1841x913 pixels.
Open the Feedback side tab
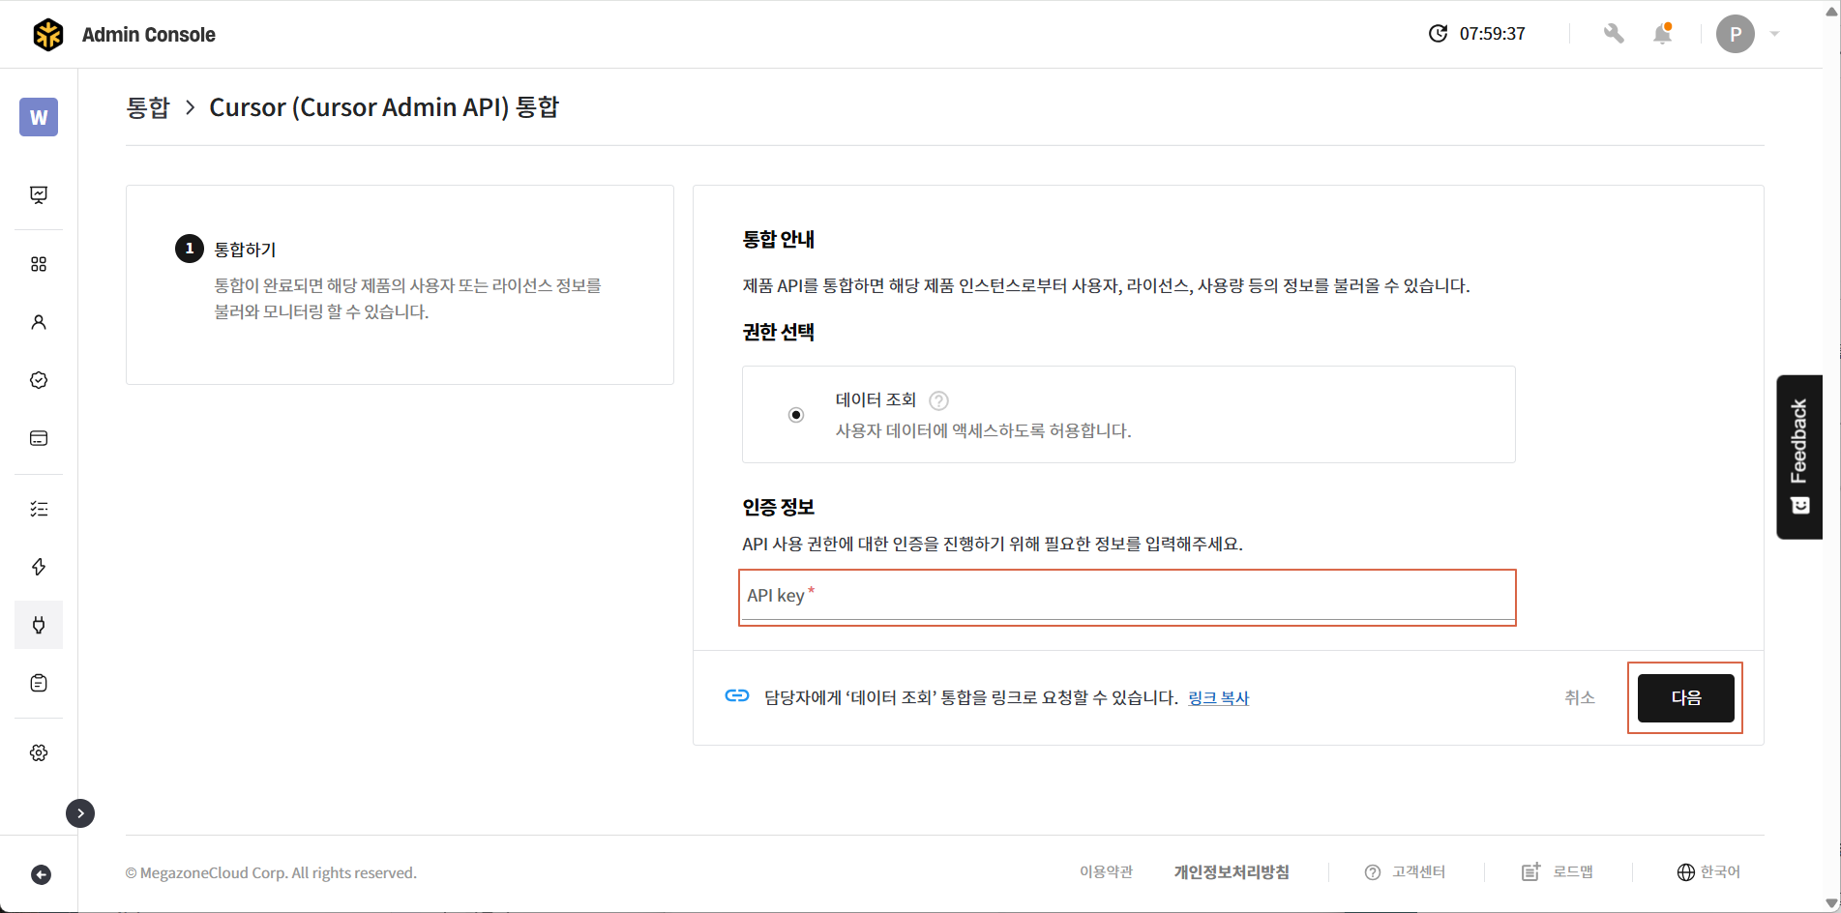[x=1799, y=456]
